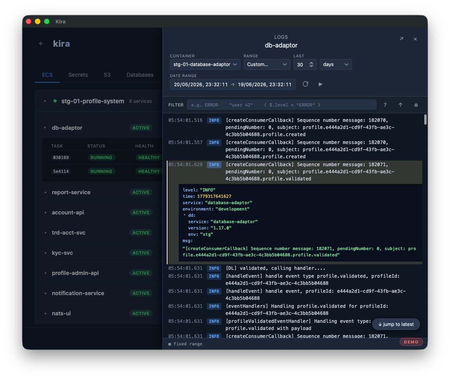Click the env "stg" value

pyautogui.click(x=206, y=234)
